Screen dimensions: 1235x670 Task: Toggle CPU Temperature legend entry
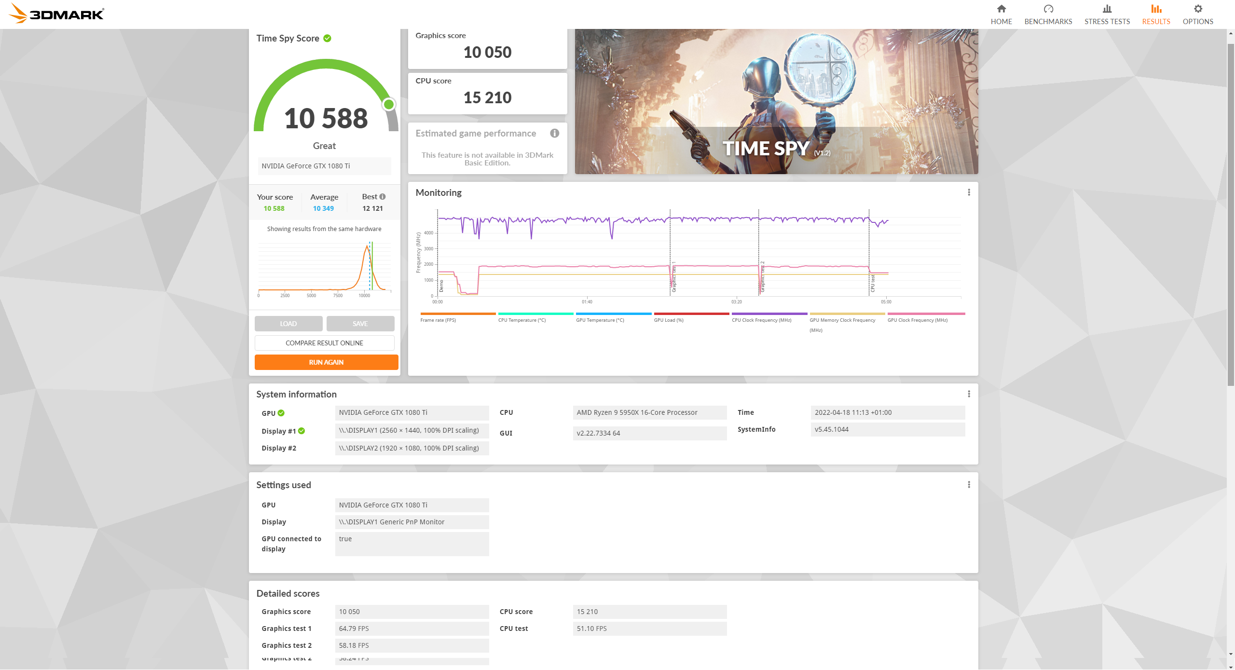click(535, 318)
